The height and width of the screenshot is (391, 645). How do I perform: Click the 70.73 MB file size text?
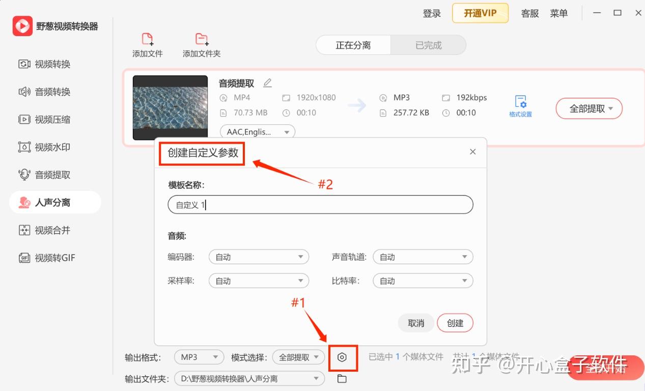[x=250, y=113]
